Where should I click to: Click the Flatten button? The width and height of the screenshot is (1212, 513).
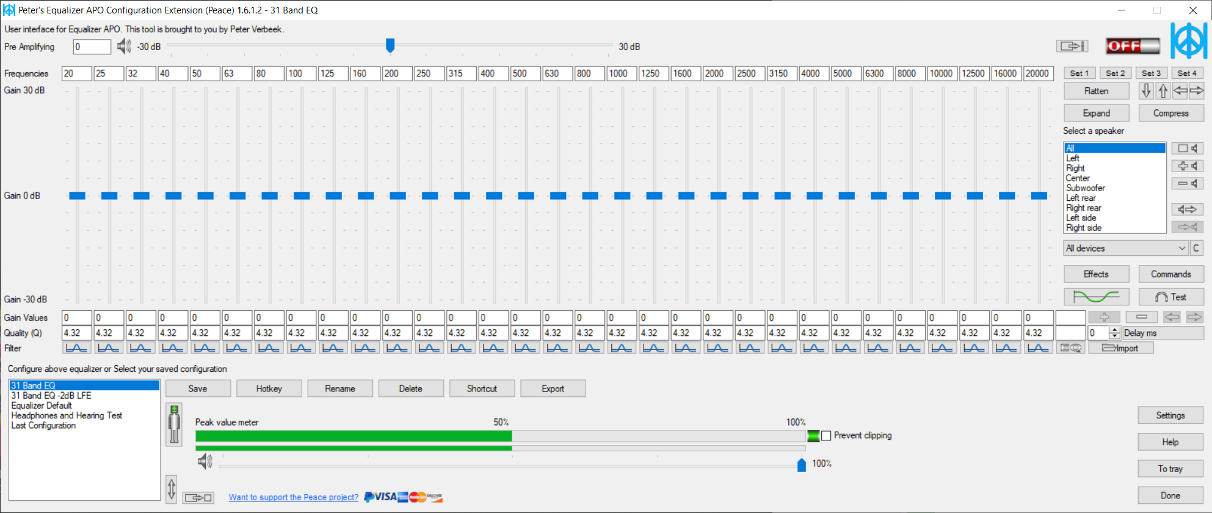pyautogui.click(x=1097, y=91)
